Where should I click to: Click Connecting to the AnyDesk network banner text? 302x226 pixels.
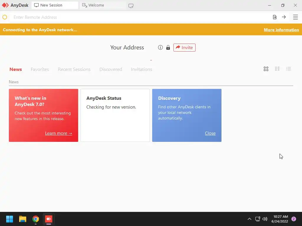pyautogui.click(x=40, y=30)
